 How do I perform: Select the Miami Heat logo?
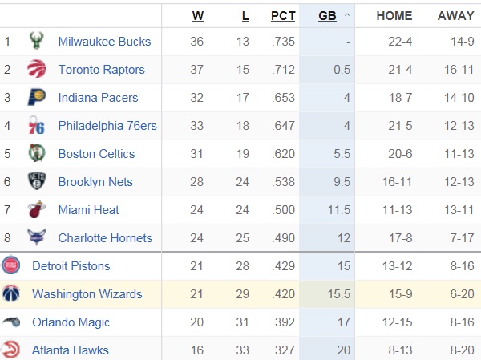click(36, 210)
